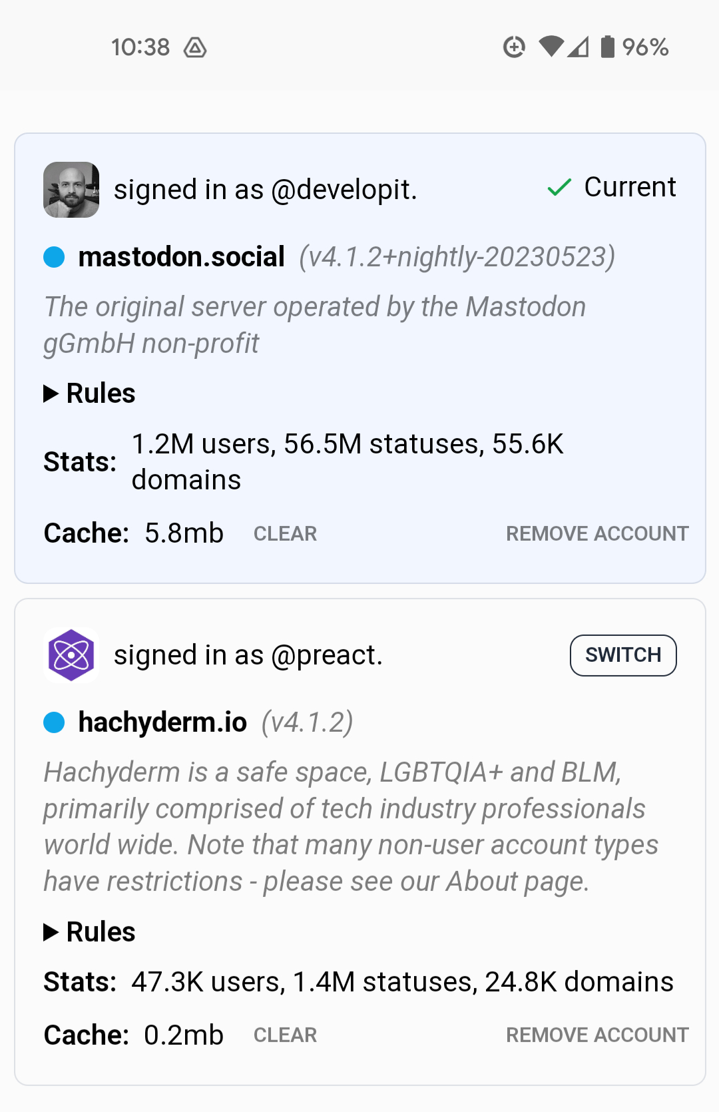Open the hachyderm.io instance name
719x1112 pixels.
pyautogui.click(x=162, y=722)
